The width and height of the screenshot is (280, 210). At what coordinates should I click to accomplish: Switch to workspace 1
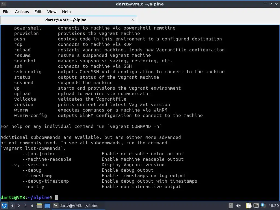(x=12, y=206)
